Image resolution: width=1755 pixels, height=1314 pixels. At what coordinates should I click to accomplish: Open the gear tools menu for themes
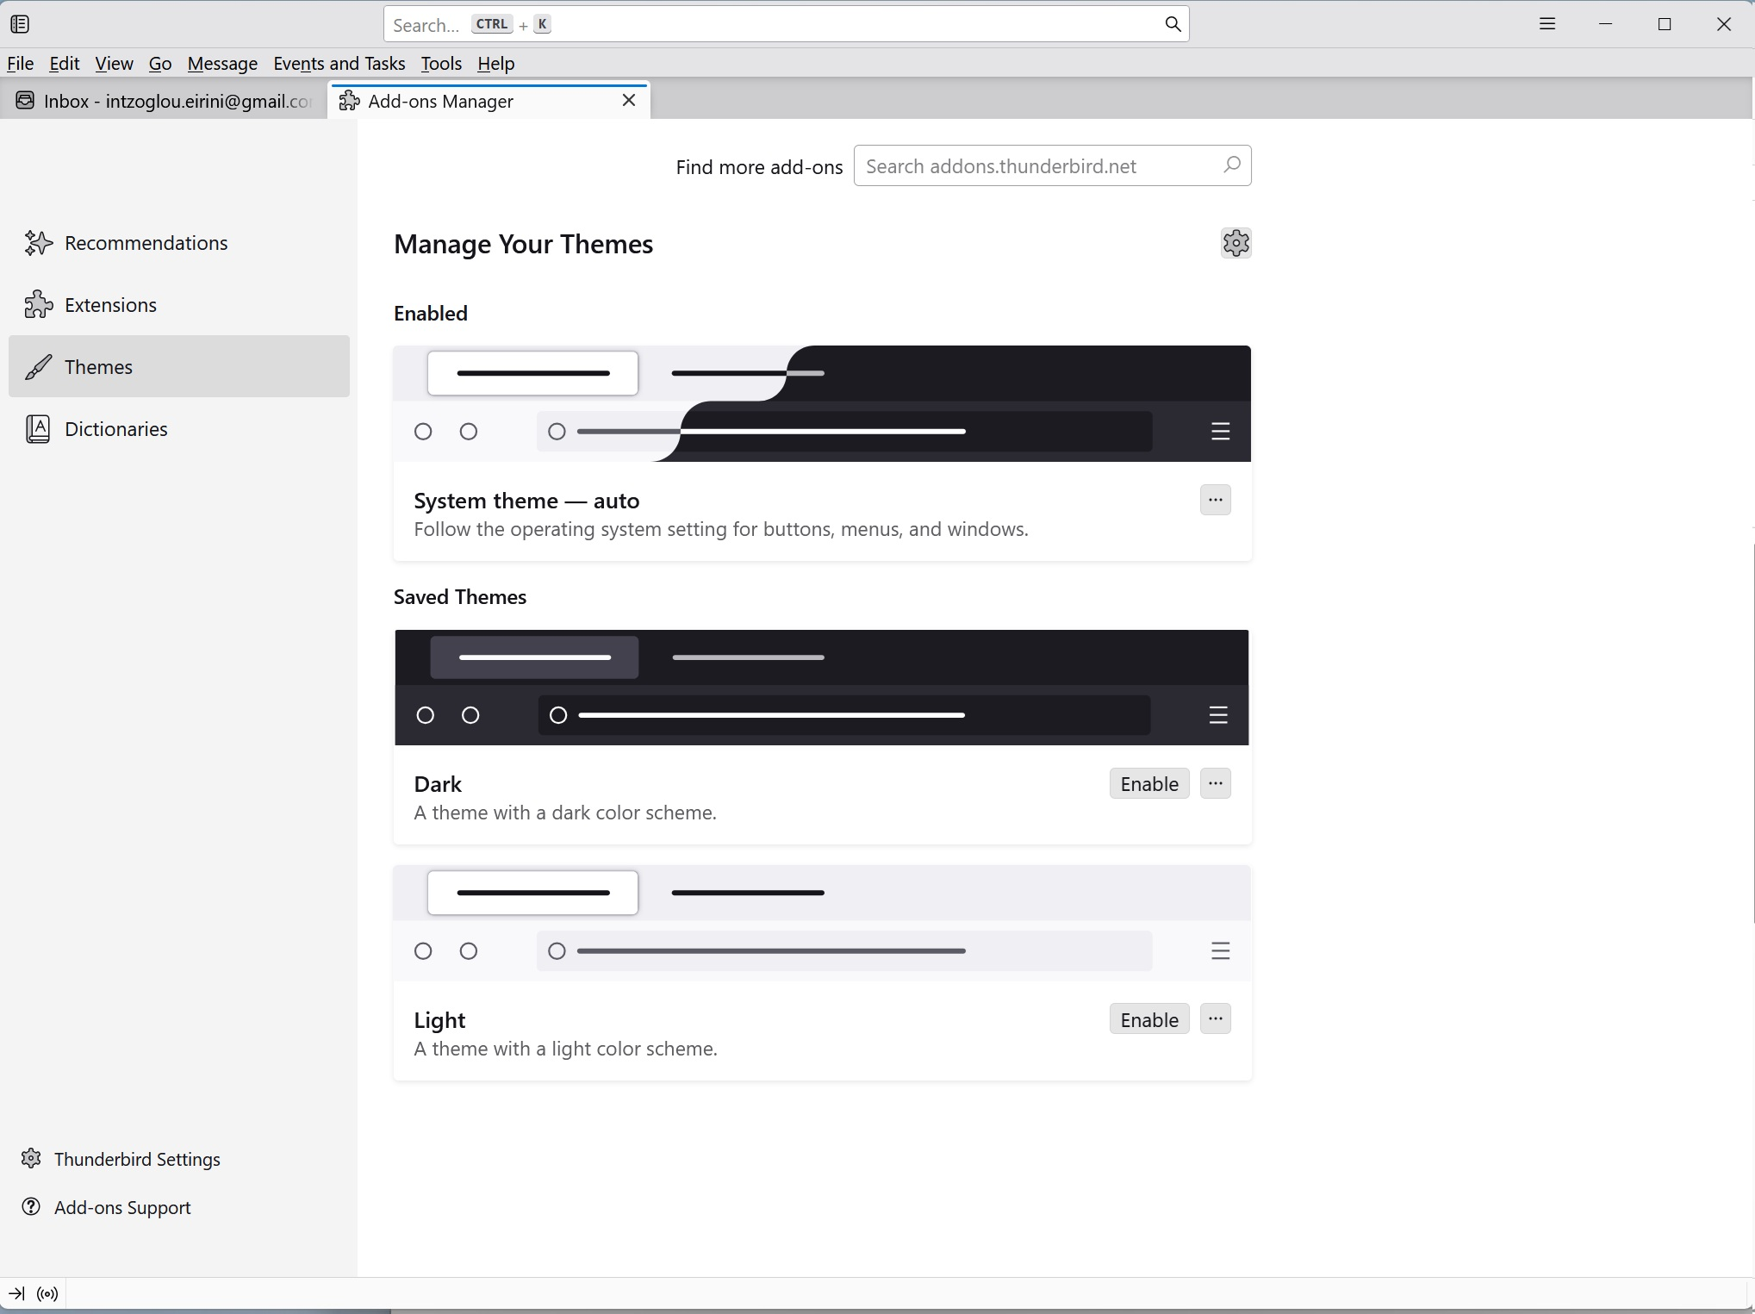(1235, 243)
